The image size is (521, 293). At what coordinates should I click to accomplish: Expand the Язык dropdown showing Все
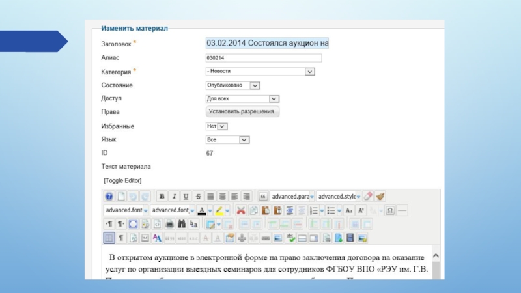227,139
